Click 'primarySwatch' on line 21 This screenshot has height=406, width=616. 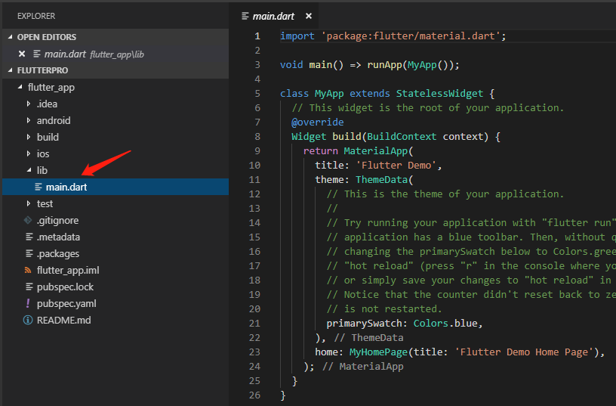364,324
